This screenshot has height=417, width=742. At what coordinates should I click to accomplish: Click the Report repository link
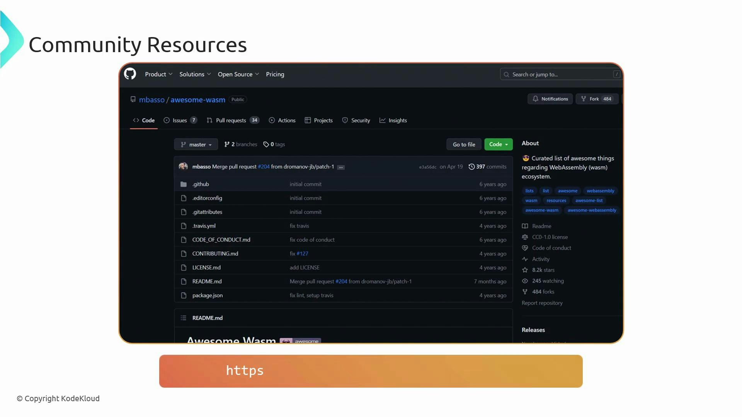point(542,303)
